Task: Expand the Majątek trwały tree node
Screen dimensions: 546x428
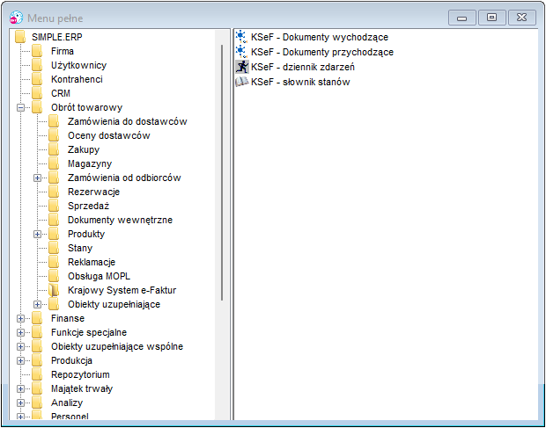Action: [20, 389]
